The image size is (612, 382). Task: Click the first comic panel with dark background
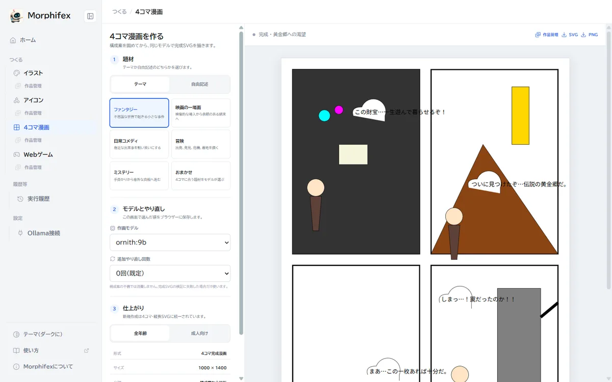coord(356,161)
